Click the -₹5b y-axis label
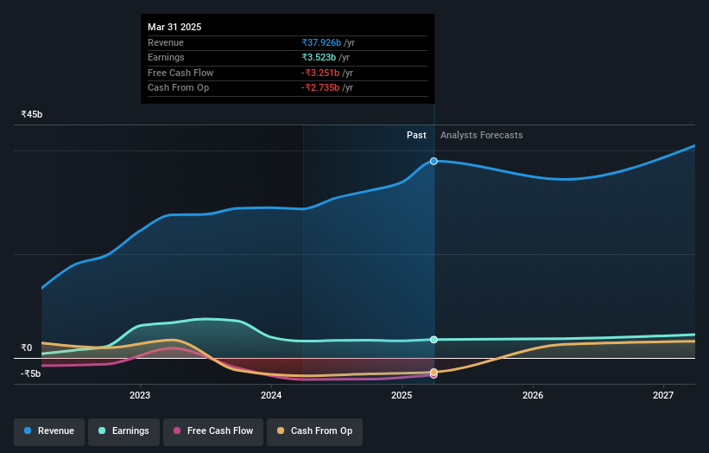 31,373
